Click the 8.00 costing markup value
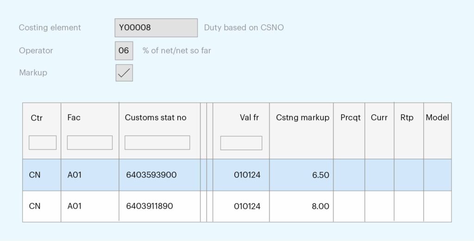The image size is (474, 241). tap(320, 207)
